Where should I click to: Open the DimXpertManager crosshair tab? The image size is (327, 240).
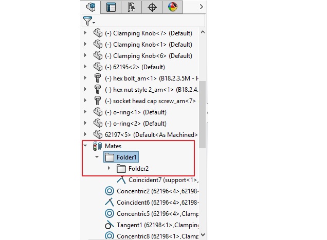tap(152, 7)
